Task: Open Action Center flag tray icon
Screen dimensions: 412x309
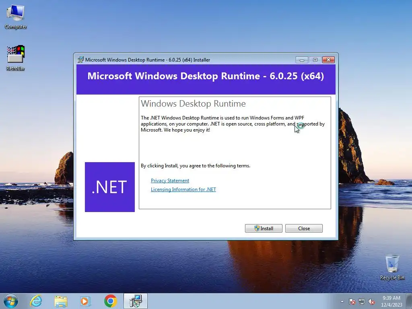Action: (x=352, y=301)
